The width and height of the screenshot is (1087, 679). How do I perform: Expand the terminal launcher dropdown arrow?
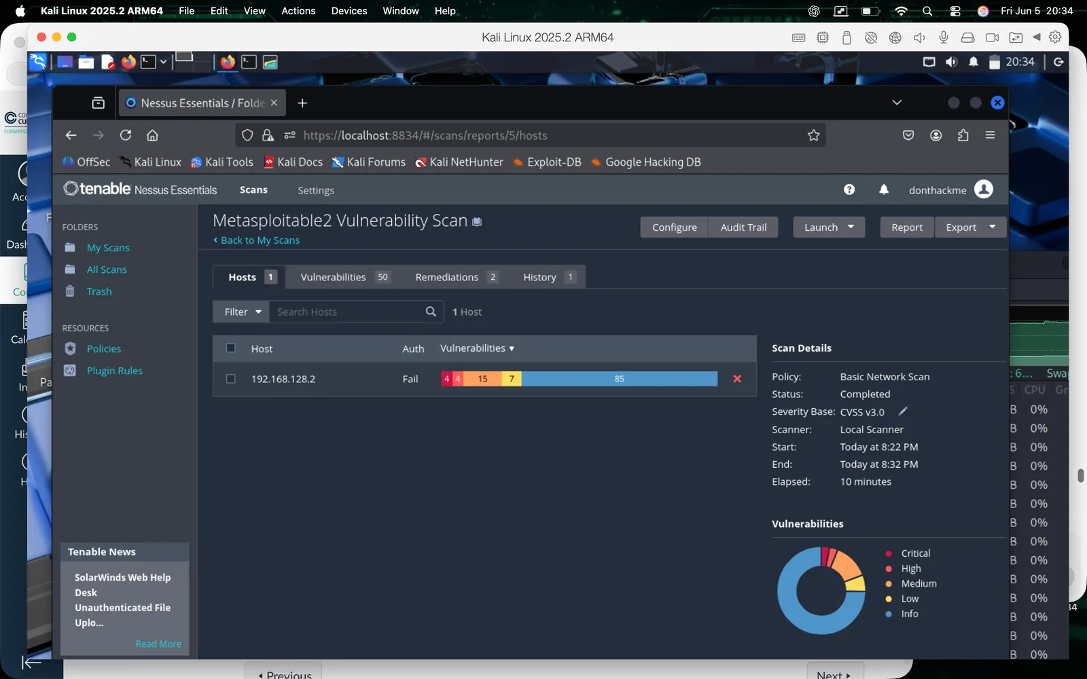click(x=164, y=62)
